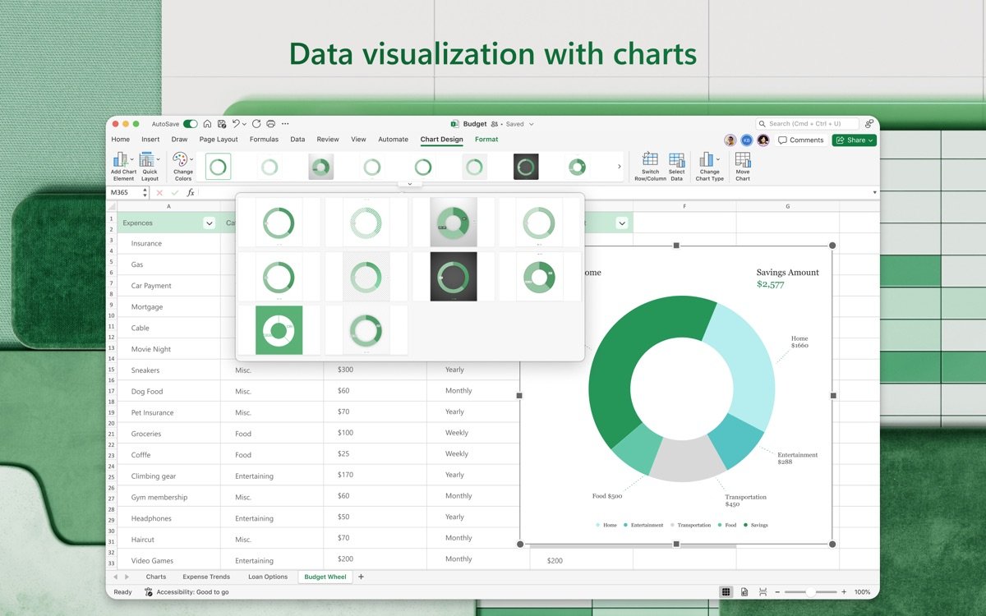The image size is (986, 616).
Task: Expand the Expences column filter dropdown
Action: 209,223
